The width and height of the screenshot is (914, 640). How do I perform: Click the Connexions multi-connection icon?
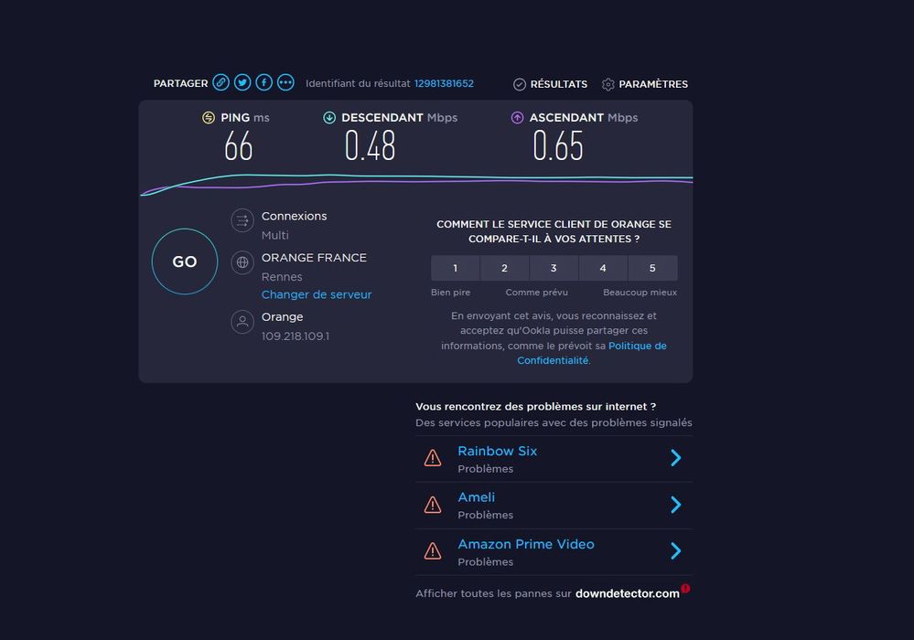tap(242, 220)
